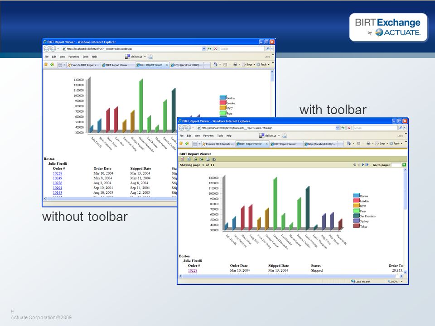Open address bar dropdown in front window
The width and height of the screenshot is (435, 326).
(x=337, y=128)
